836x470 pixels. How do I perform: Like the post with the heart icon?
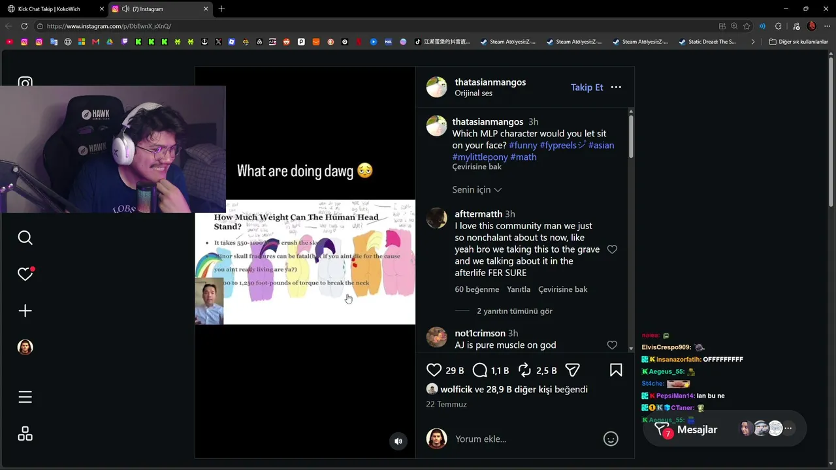pos(434,371)
